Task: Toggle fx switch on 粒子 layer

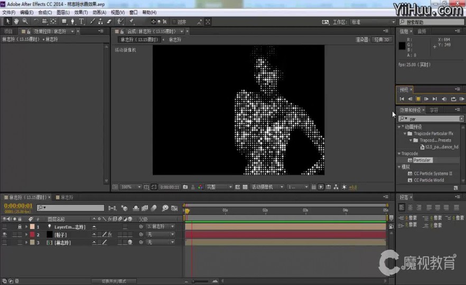Action: tap(110, 234)
